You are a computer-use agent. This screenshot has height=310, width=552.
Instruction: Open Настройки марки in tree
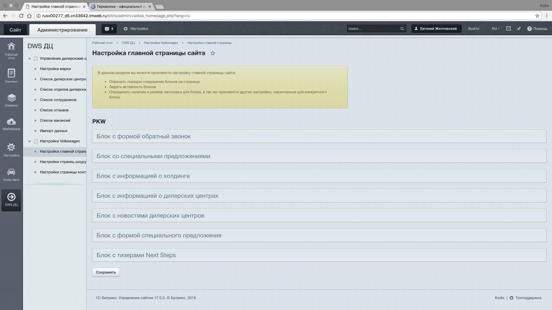pos(55,69)
